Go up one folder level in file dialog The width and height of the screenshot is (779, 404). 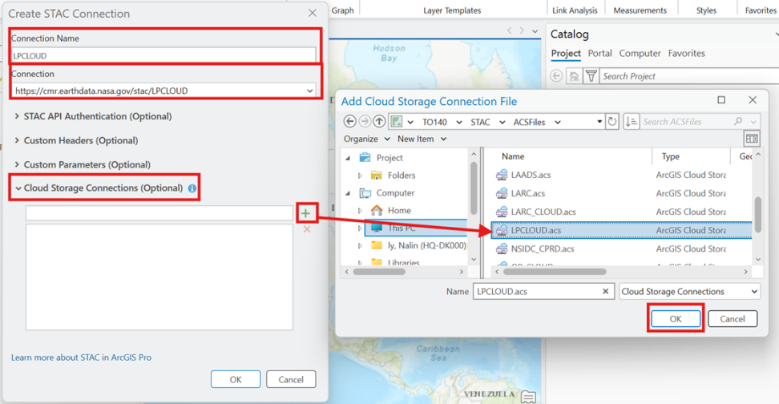tap(379, 122)
